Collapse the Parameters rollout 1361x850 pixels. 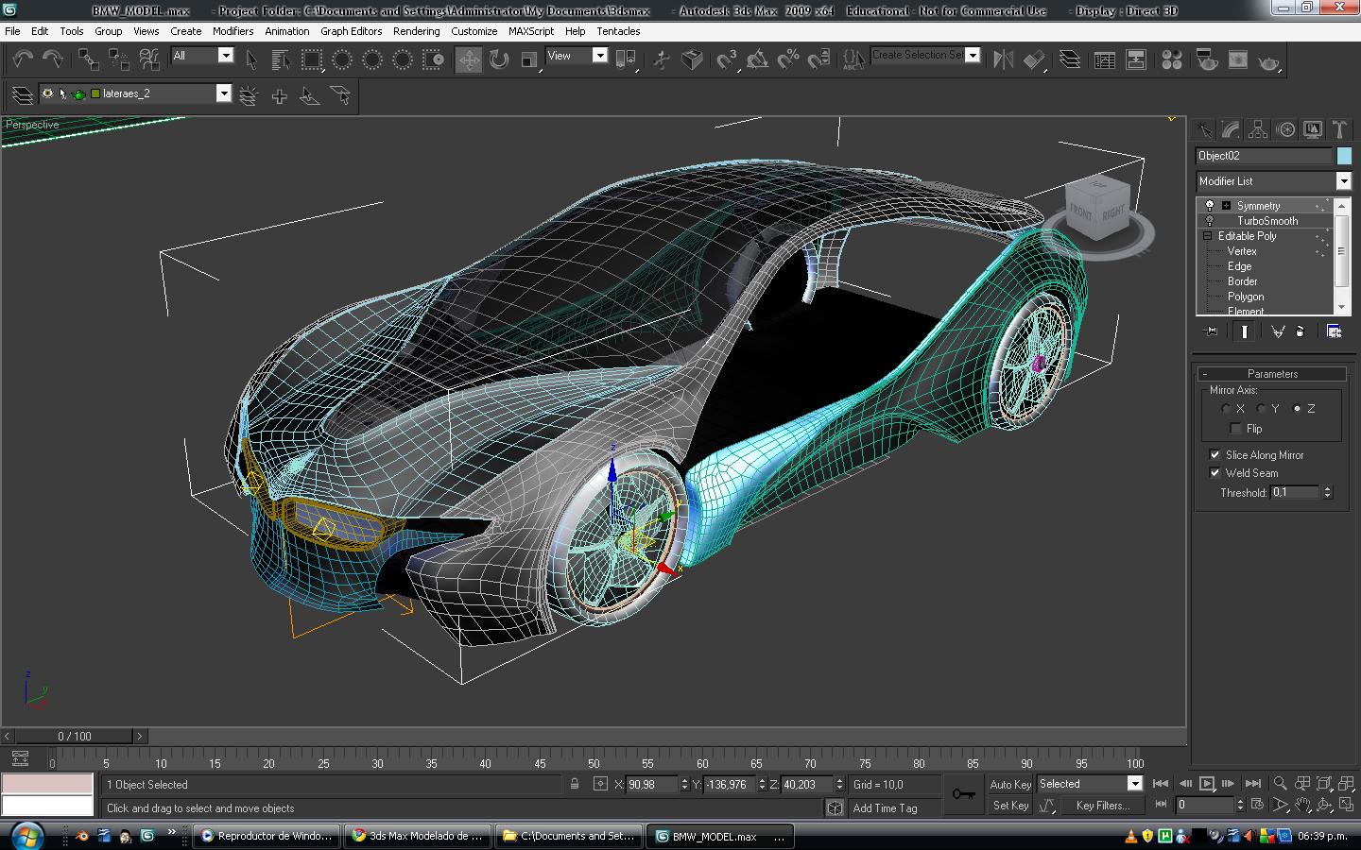pos(1271,374)
